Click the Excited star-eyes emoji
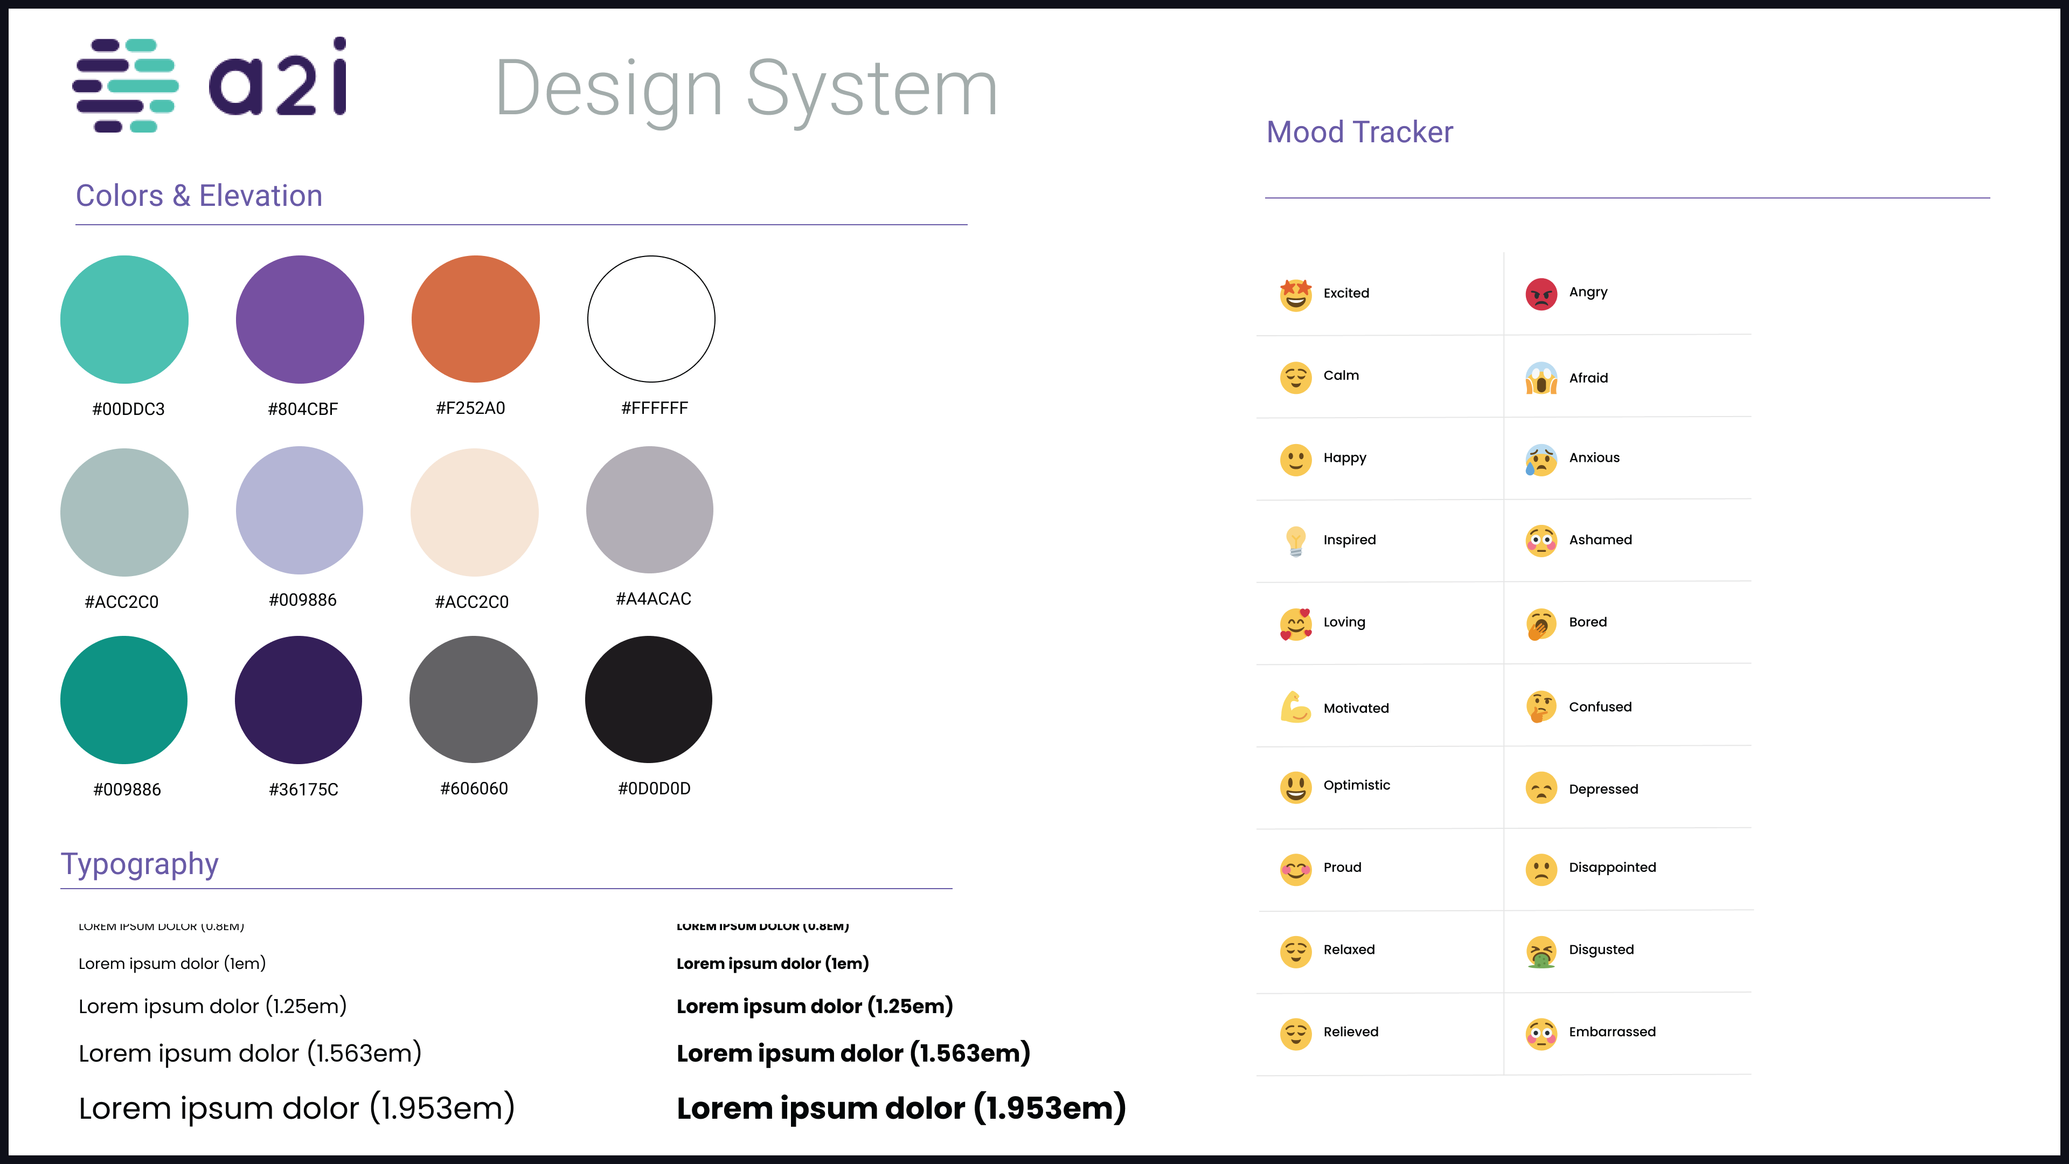2069x1164 pixels. [x=1295, y=294]
